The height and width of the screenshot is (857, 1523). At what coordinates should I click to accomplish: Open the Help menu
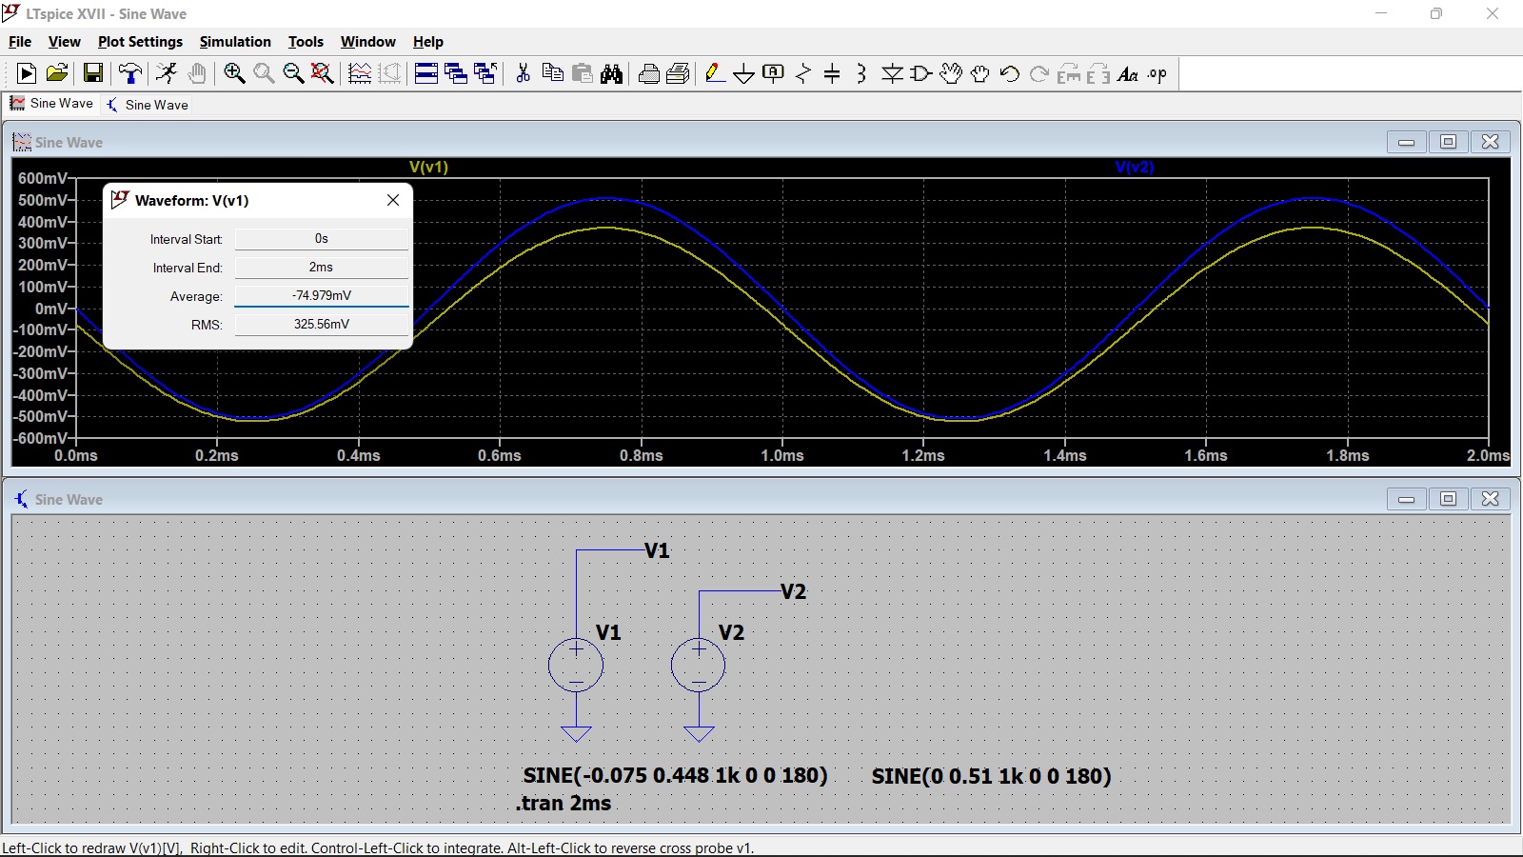click(428, 42)
